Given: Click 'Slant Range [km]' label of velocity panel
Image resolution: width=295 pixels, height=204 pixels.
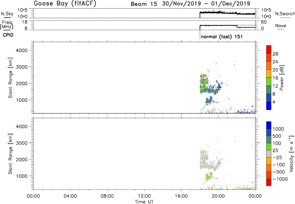Looking at the screenshot, I should point(10,154).
